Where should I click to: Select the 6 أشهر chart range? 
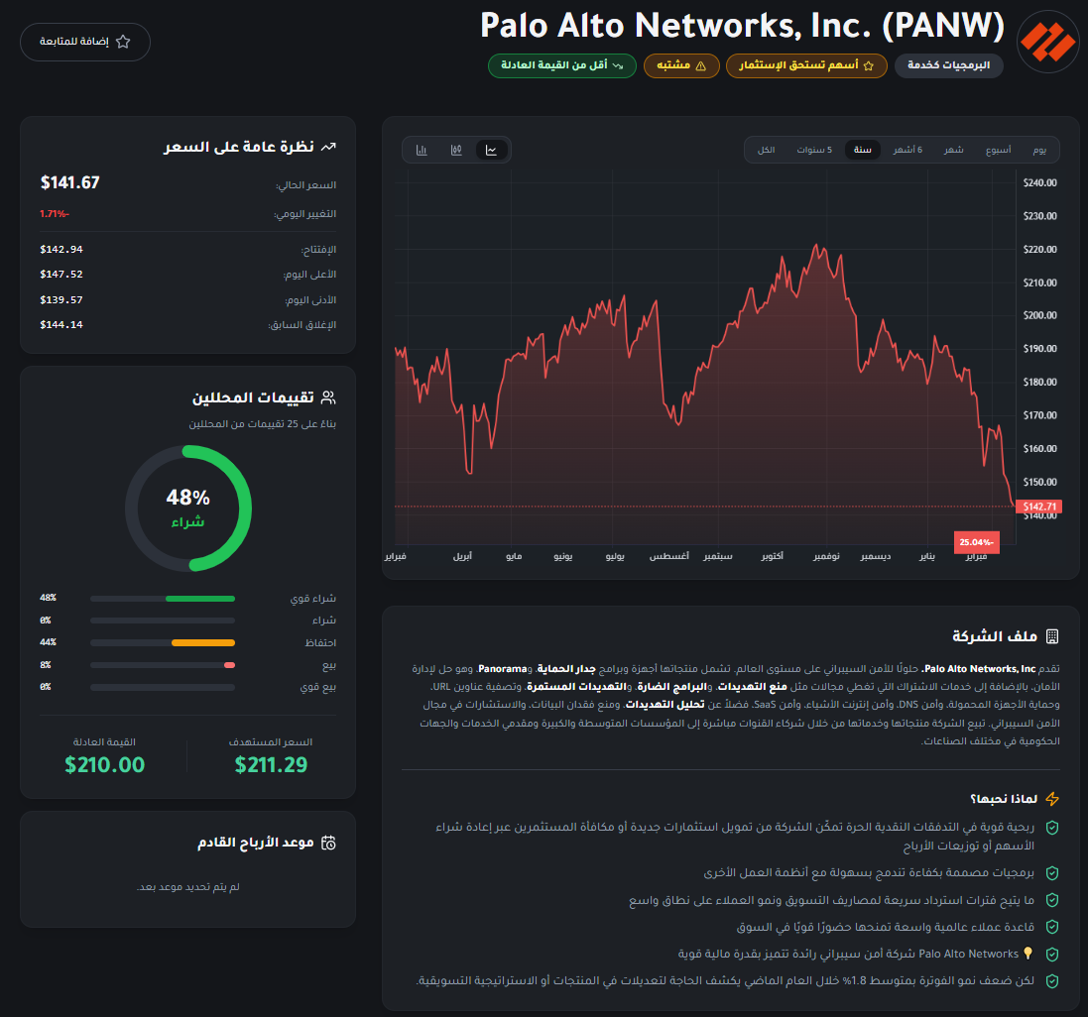point(907,150)
